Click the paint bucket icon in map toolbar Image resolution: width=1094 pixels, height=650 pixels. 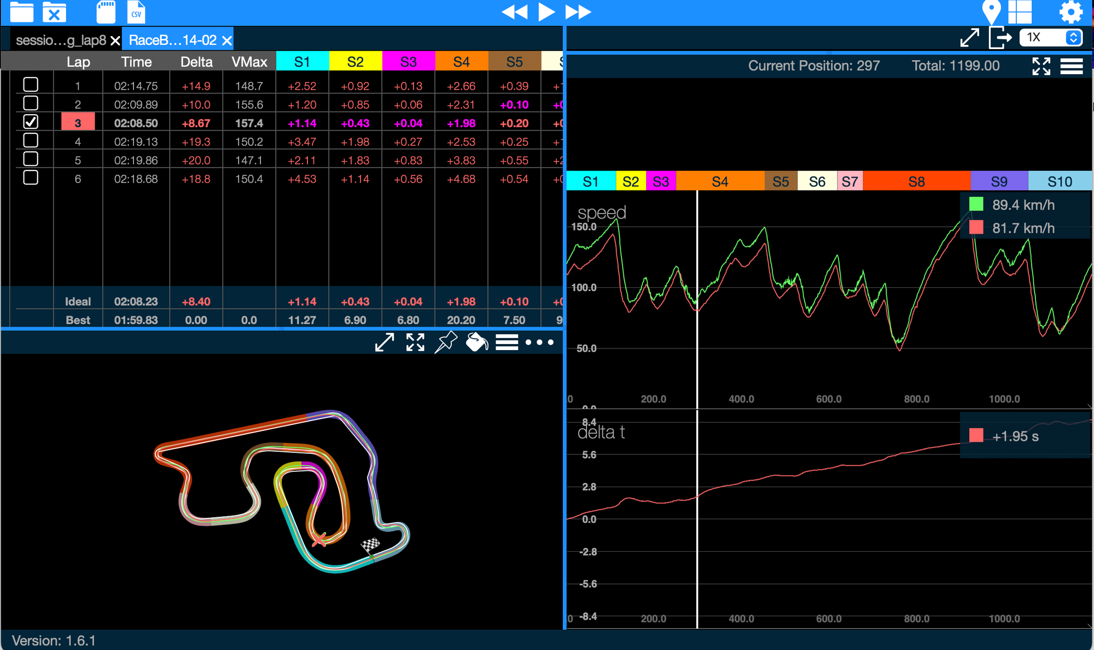coord(476,342)
